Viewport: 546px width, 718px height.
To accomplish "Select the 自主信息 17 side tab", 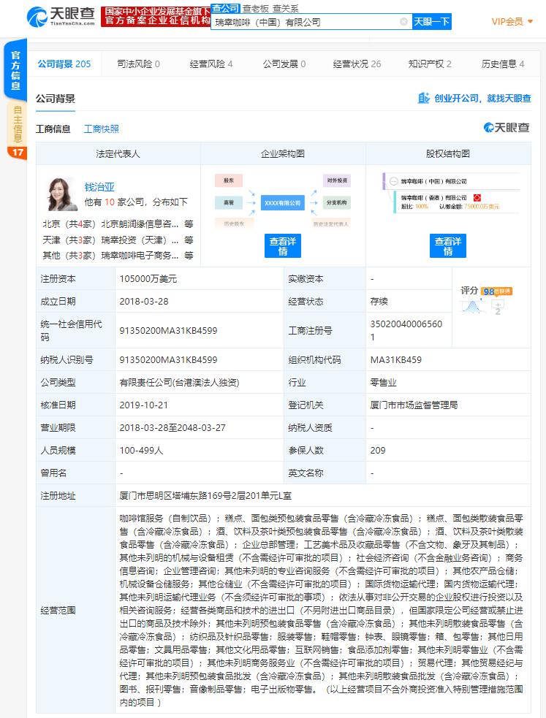I will tap(17, 131).
